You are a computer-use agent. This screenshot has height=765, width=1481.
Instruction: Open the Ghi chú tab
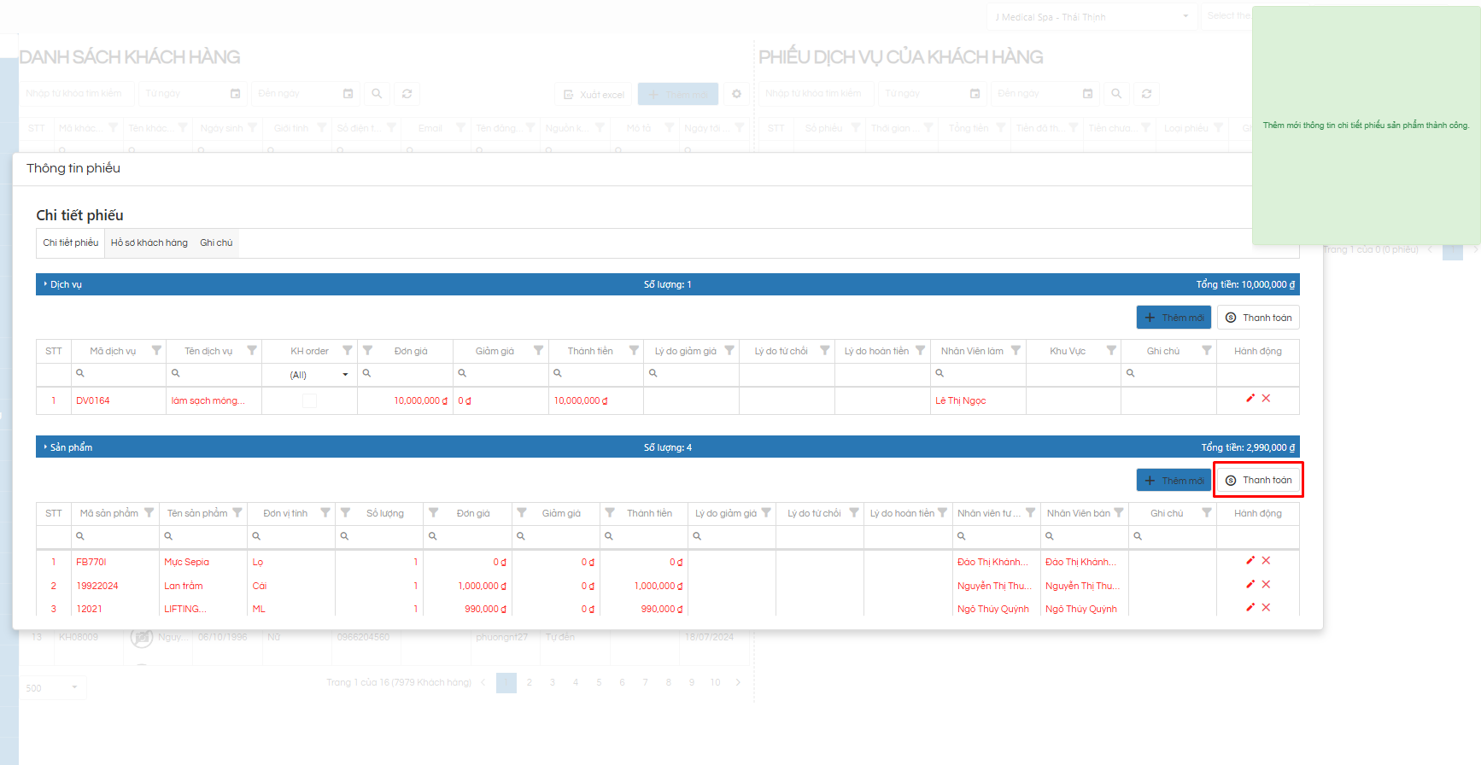pyautogui.click(x=216, y=242)
